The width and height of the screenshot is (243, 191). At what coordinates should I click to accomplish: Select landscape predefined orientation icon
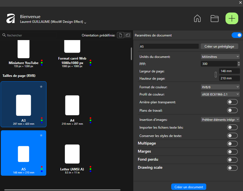click(127, 35)
